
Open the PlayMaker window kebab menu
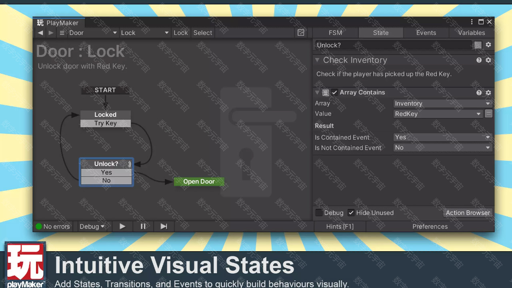[x=472, y=22]
